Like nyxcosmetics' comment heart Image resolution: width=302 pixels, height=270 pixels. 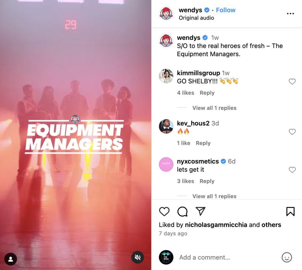[x=292, y=170]
